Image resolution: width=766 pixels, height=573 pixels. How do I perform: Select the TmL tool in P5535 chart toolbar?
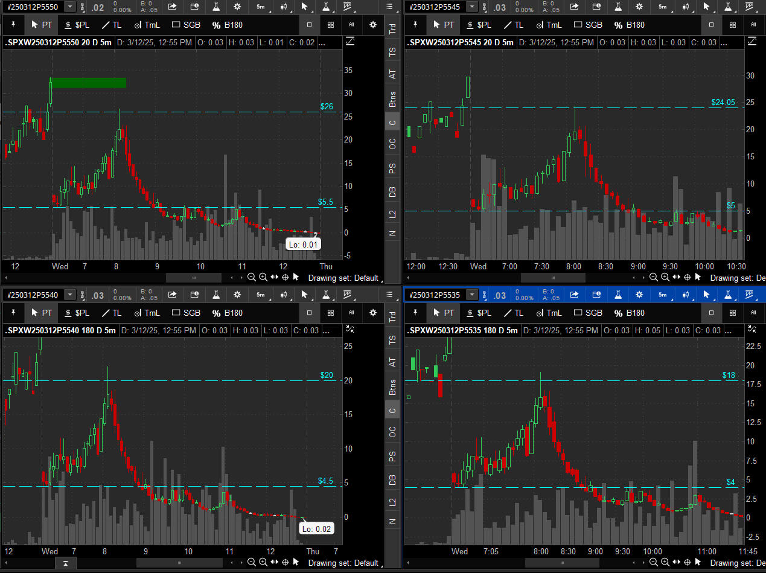point(549,313)
